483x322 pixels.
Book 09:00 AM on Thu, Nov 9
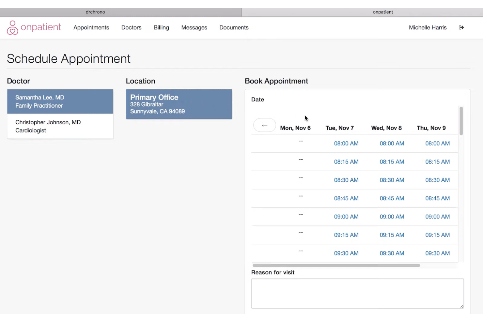coord(438,217)
